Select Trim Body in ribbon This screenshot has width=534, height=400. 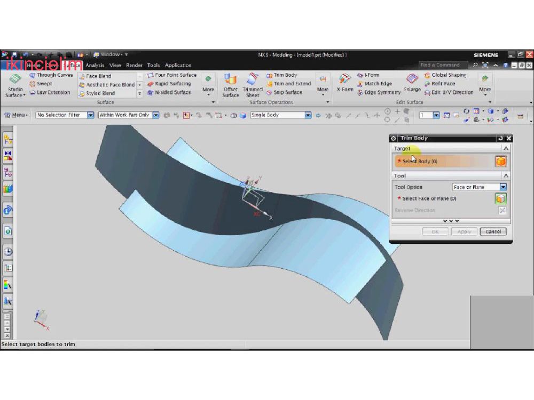[281, 75]
